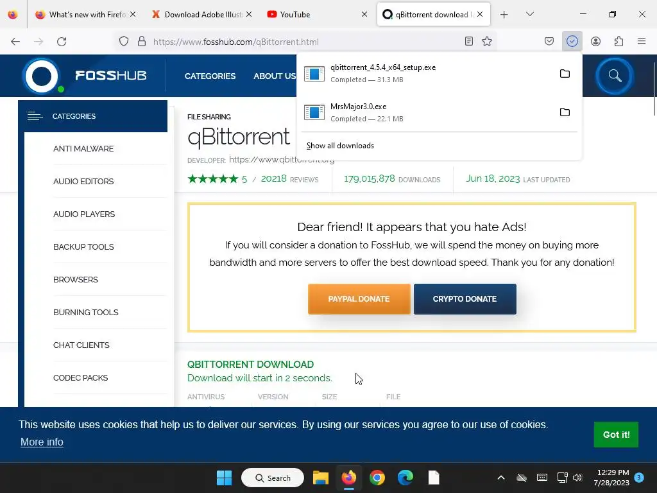Click the page vertical scrollbar
This screenshot has height=493, width=657.
(x=654, y=89)
